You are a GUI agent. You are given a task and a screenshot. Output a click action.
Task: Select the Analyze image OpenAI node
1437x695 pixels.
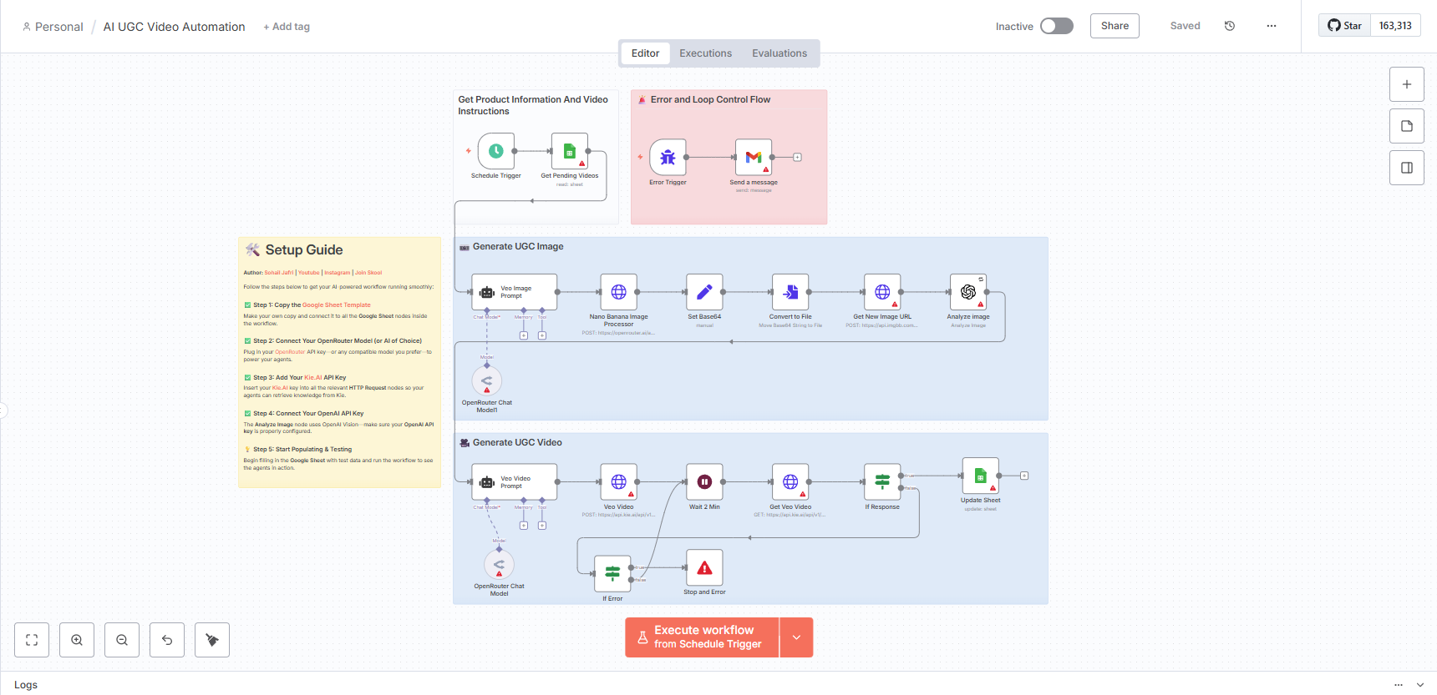point(967,292)
